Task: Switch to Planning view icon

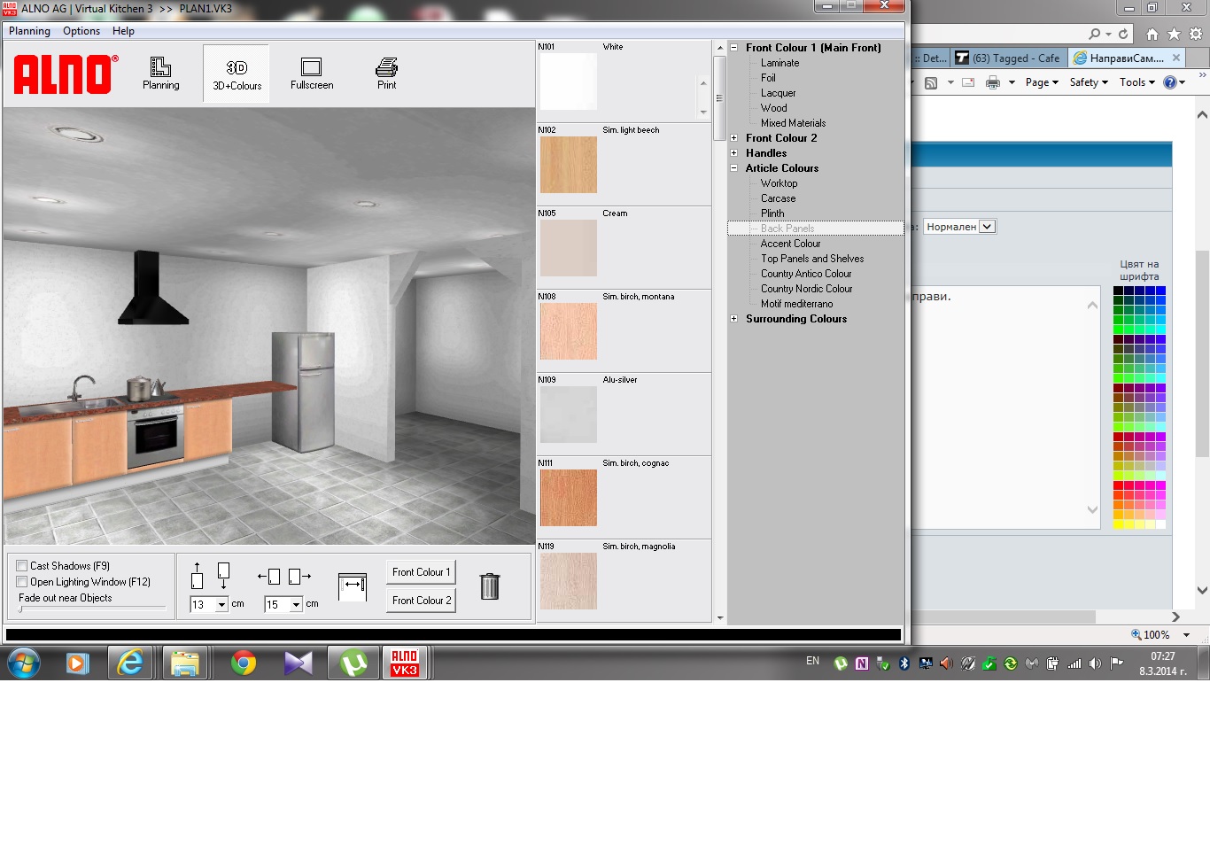Action: pyautogui.click(x=160, y=74)
